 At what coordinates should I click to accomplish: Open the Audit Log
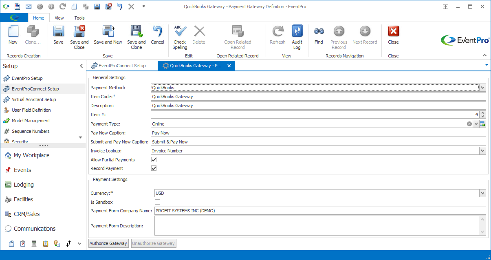297,37
